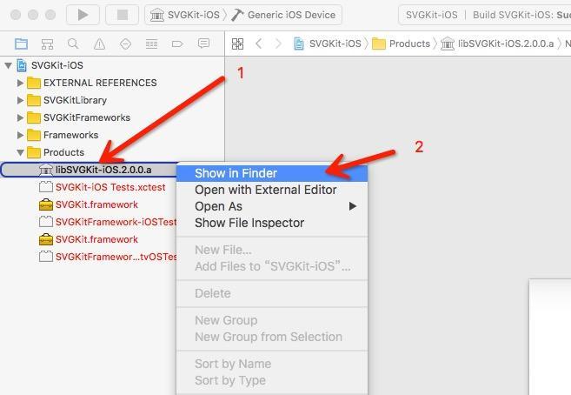
Task: Click the Products breadcrumb in jump bar
Action: pos(408,44)
